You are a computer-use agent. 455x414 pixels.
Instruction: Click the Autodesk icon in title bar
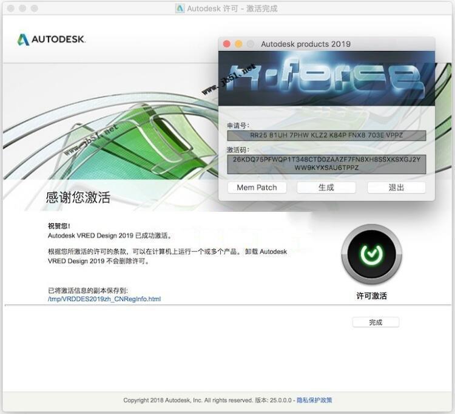pyautogui.click(x=180, y=8)
